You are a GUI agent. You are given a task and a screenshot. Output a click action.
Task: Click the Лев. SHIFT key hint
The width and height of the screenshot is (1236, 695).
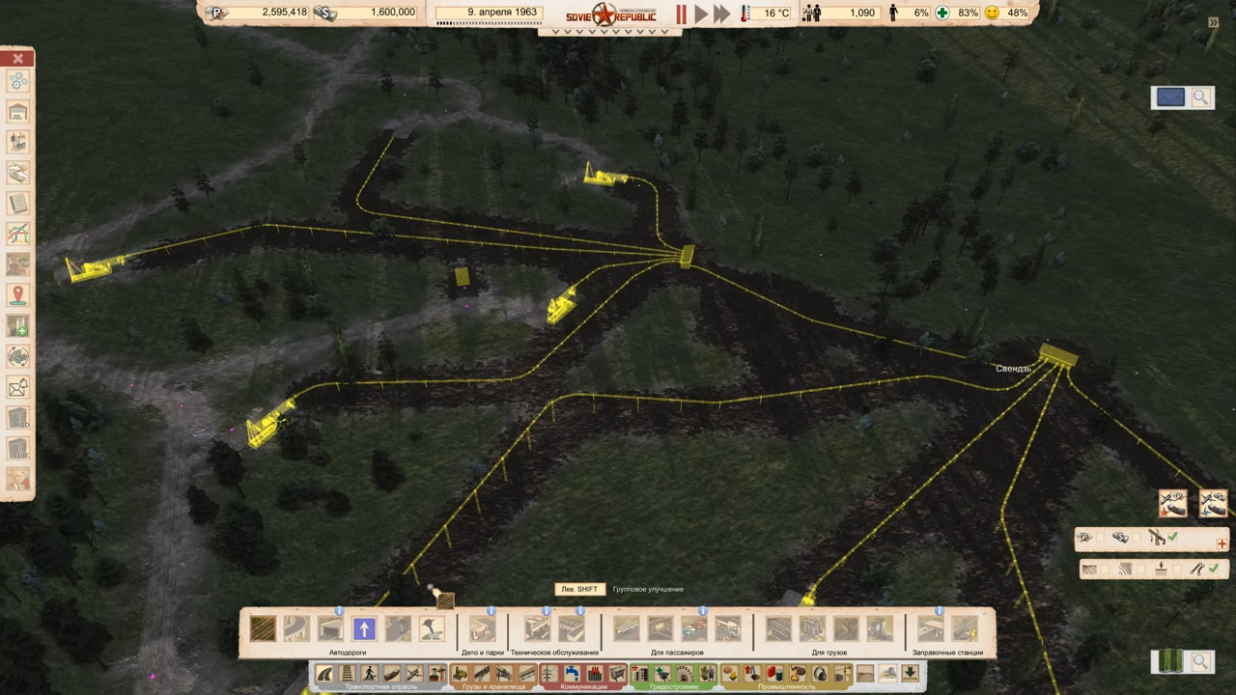tap(579, 589)
